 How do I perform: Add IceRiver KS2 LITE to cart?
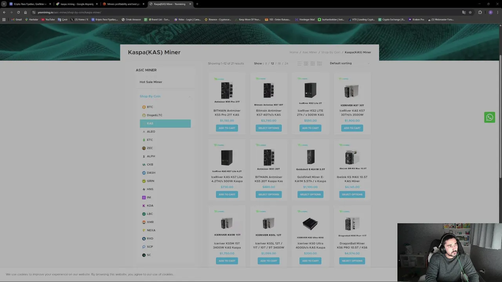click(x=310, y=128)
